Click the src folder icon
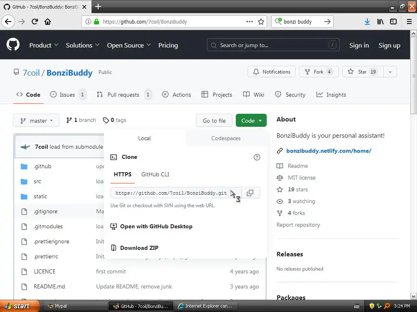417x312 pixels. [24, 182]
